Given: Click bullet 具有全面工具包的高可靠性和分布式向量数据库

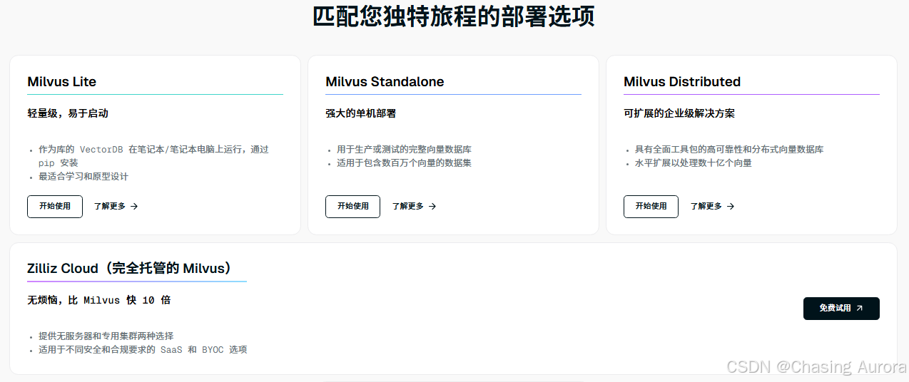Looking at the screenshot, I should coord(729,150).
